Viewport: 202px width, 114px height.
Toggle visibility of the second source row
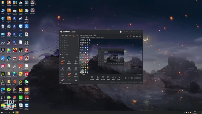pos(61,40)
